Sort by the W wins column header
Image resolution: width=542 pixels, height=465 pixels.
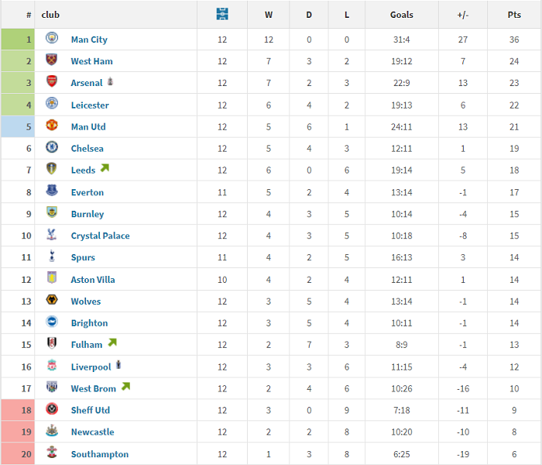(269, 15)
